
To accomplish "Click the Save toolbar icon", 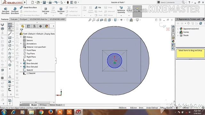I will point(44,2).
